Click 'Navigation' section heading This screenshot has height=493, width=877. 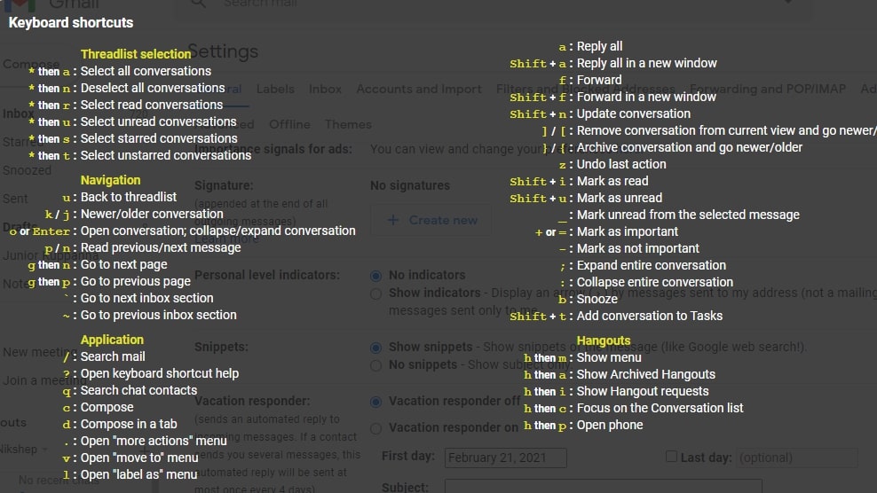[110, 180]
